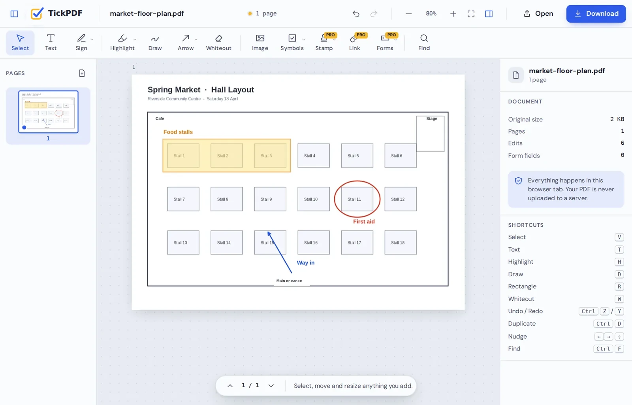
Task: Add a new page in Pages panel
Action: (82, 73)
